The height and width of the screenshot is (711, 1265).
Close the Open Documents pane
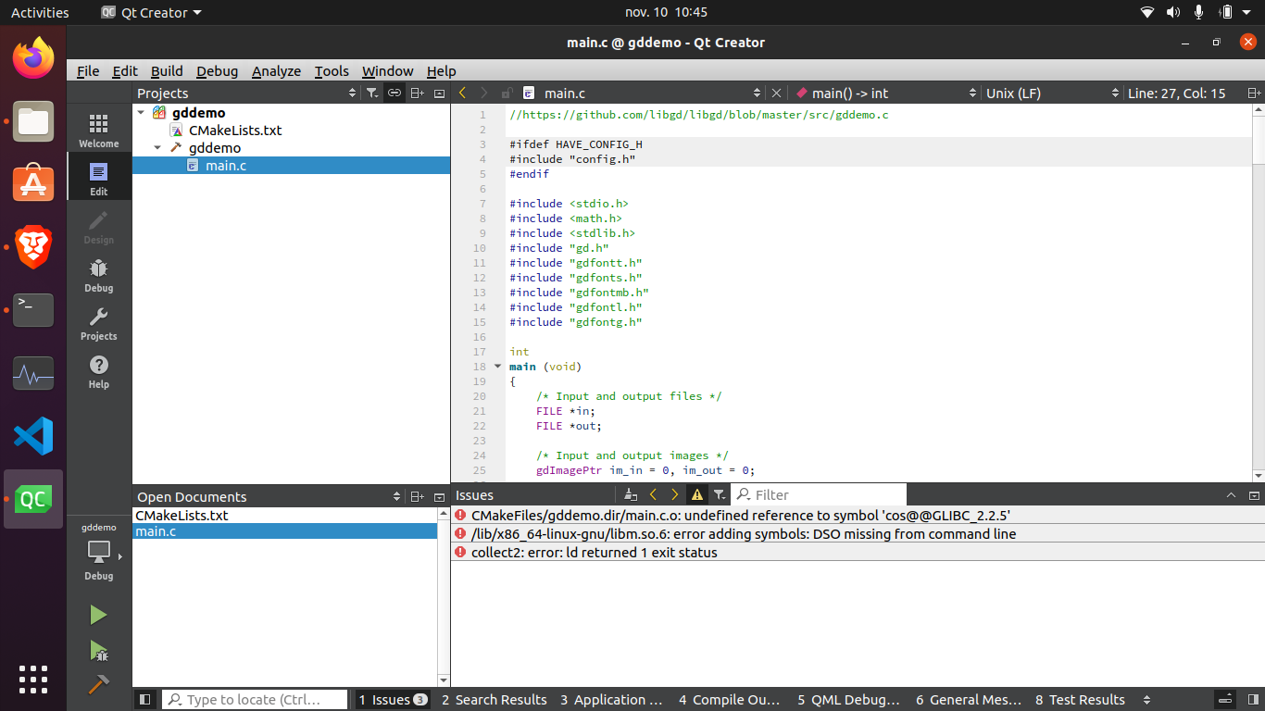440,496
